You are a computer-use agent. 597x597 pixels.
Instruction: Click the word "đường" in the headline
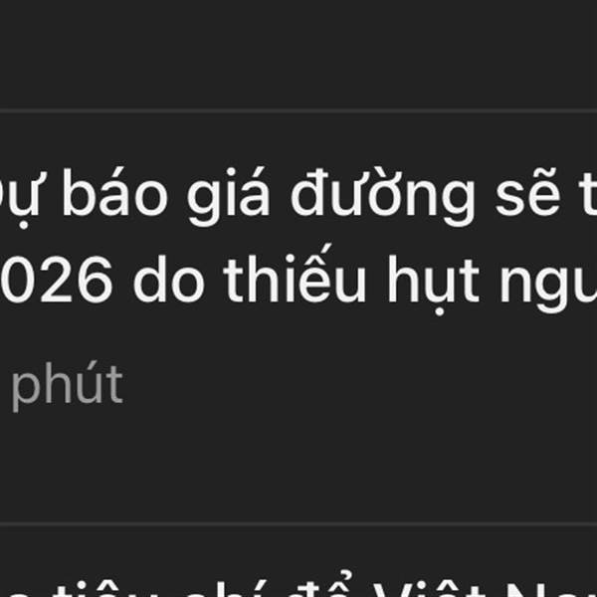tap(383, 196)
